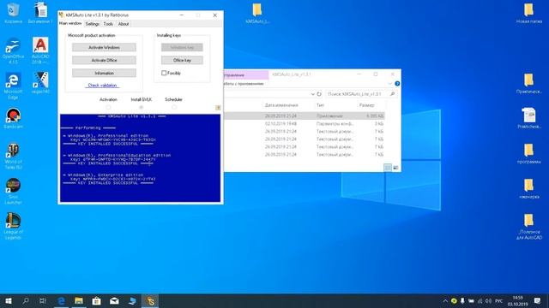
Task: Open the Windows Start menu
Action: point(9,300)
